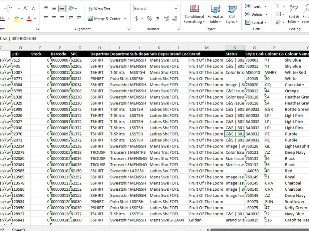
Task: Open Format as Table gallery
Action: (215, 14)
